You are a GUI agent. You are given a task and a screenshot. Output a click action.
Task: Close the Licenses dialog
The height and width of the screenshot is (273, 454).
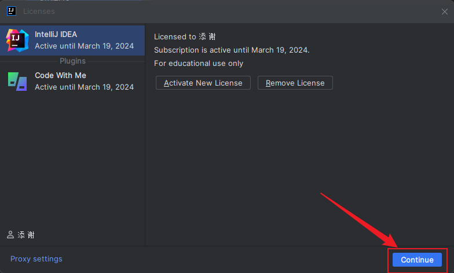(445, 12)
